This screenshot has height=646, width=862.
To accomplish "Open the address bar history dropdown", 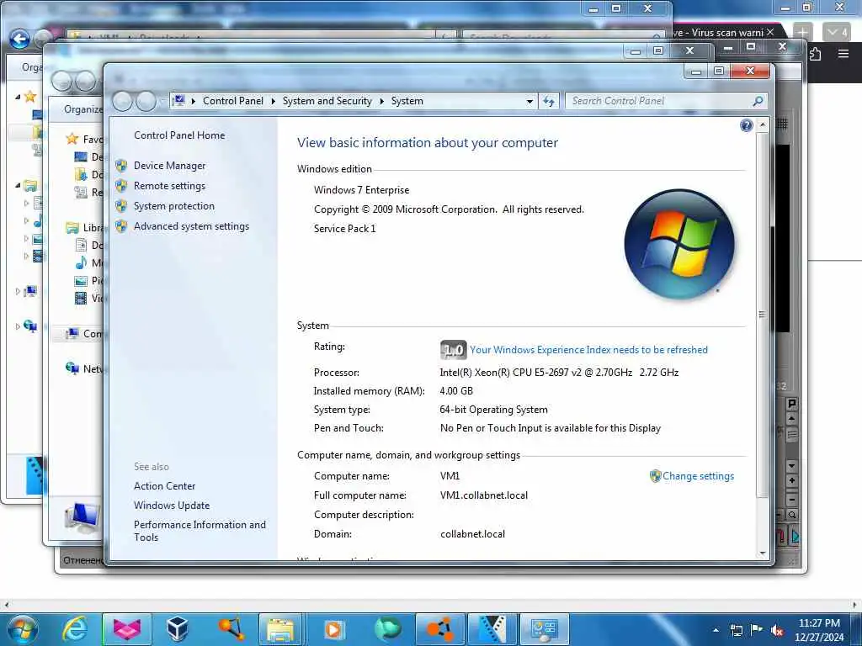I will pos(529,102).
